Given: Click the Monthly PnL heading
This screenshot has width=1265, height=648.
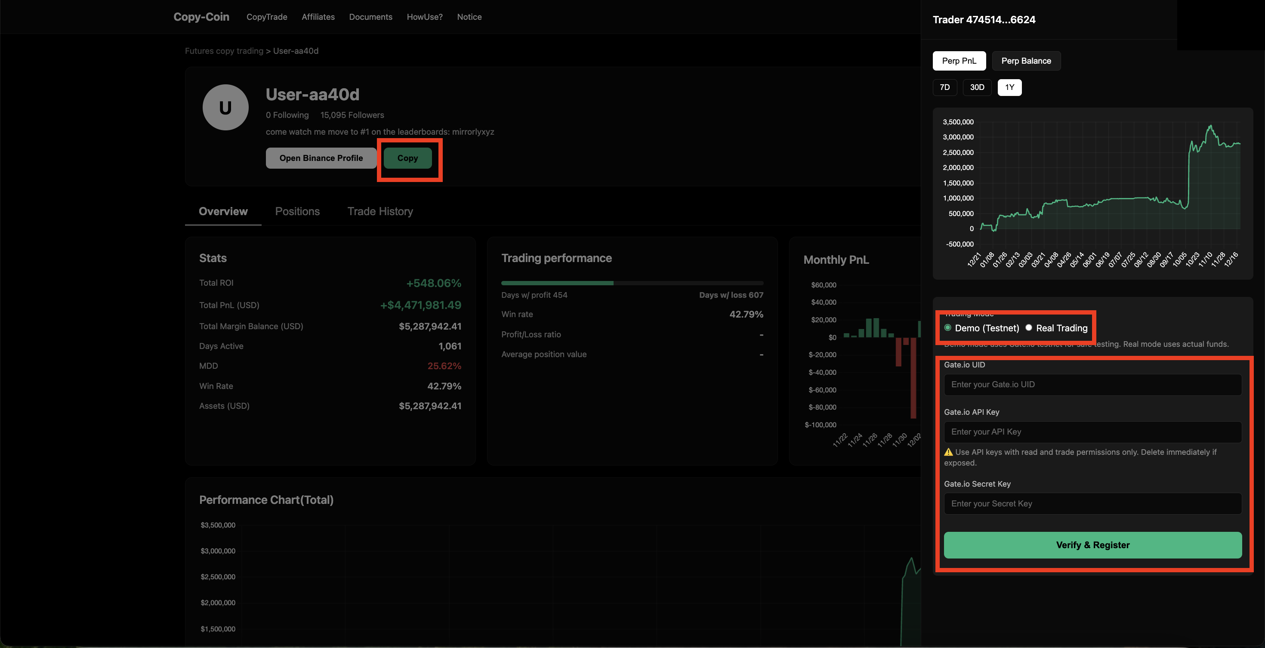Looking at the screenshot, I should 836,260.
